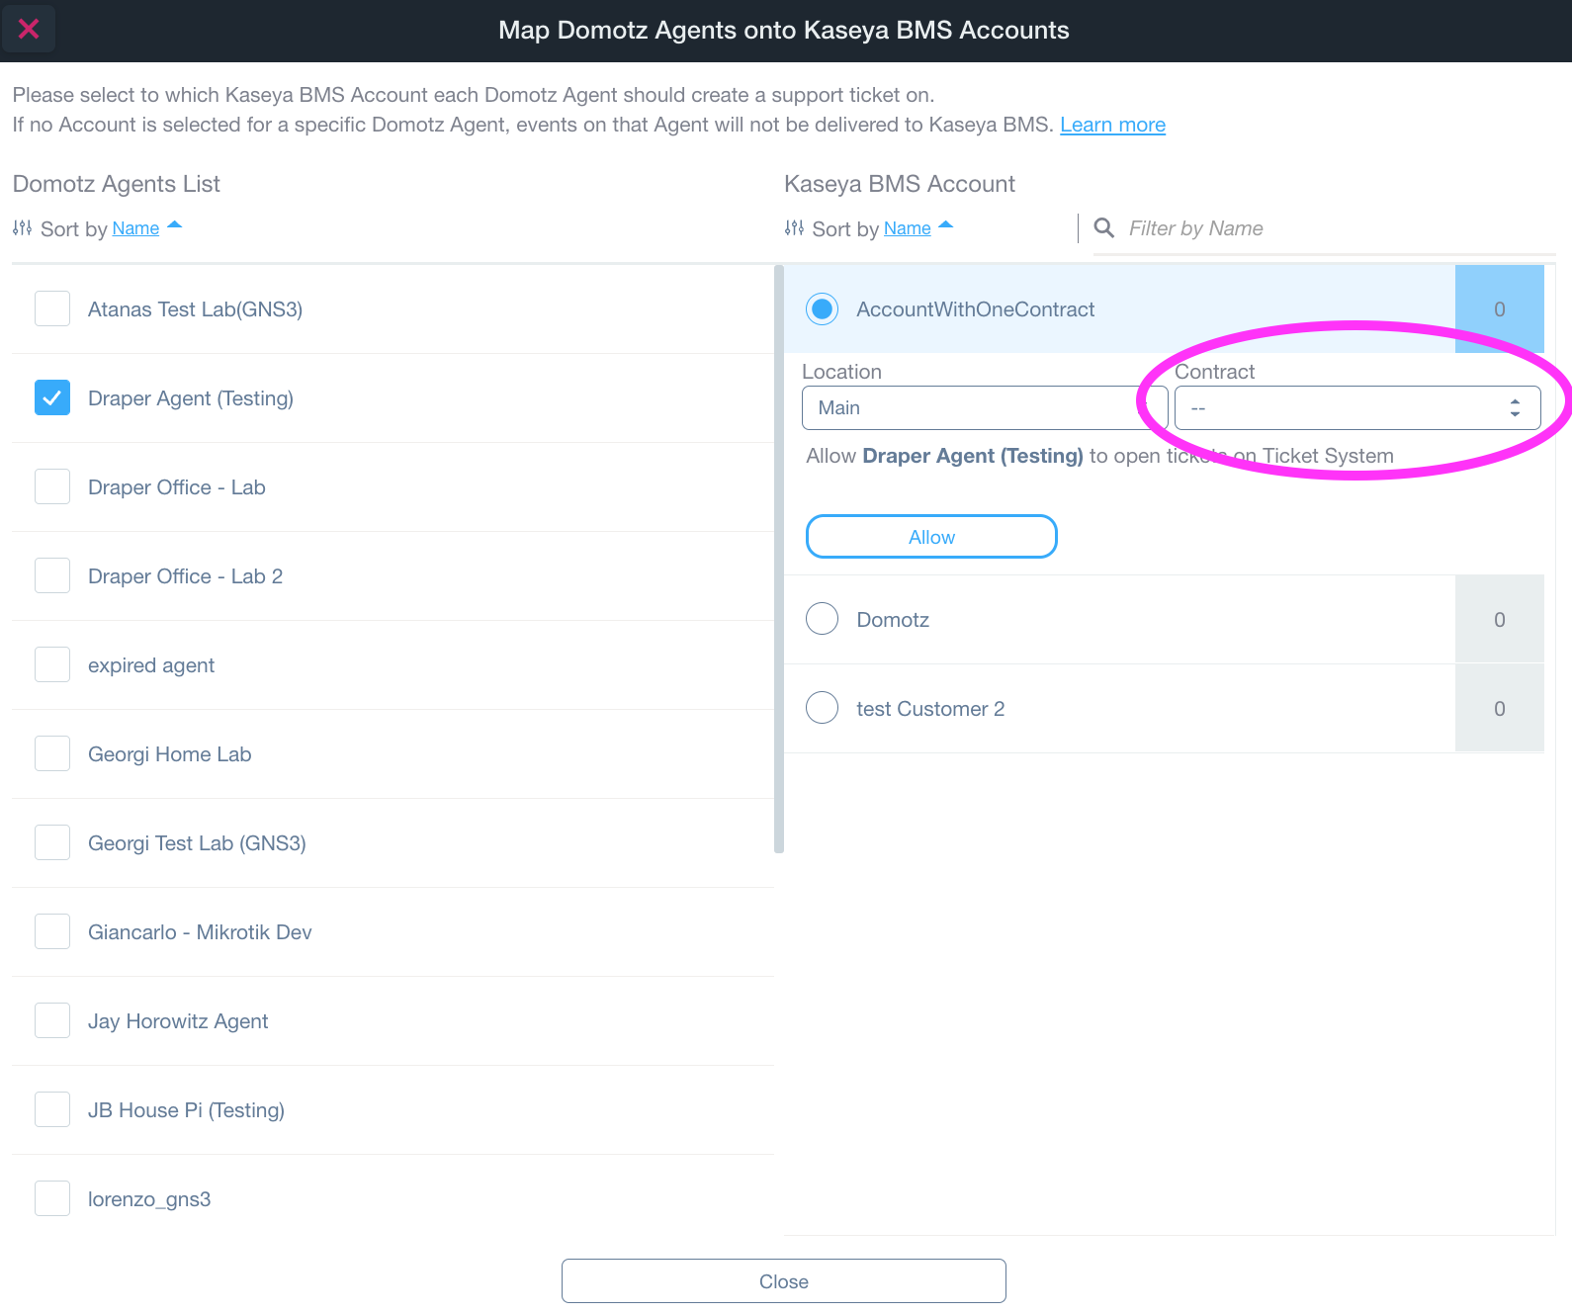The image size is (1572, 1315).
Task: Click the magnifying glass search icon
Action: [x=1104, y=228]
